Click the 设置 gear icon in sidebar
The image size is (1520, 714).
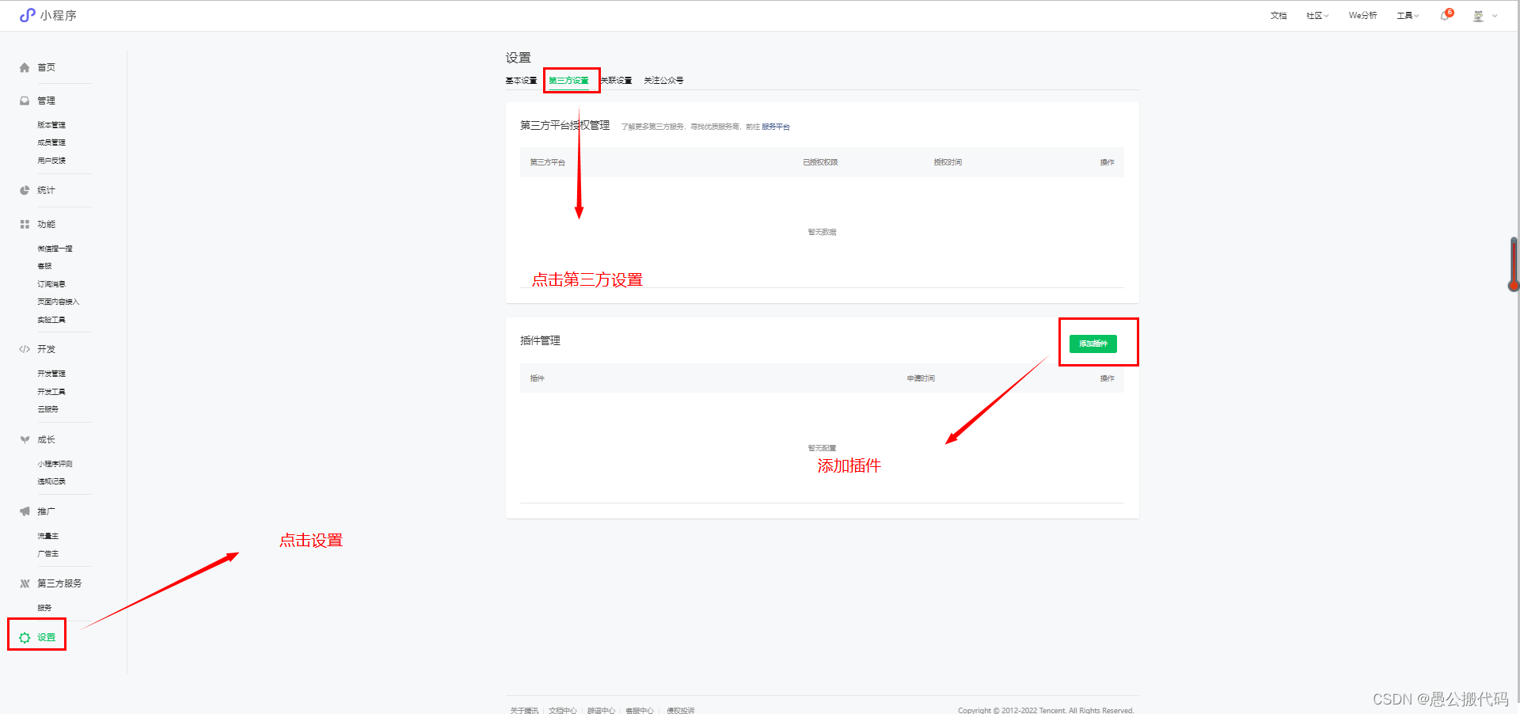coord(25,637)
